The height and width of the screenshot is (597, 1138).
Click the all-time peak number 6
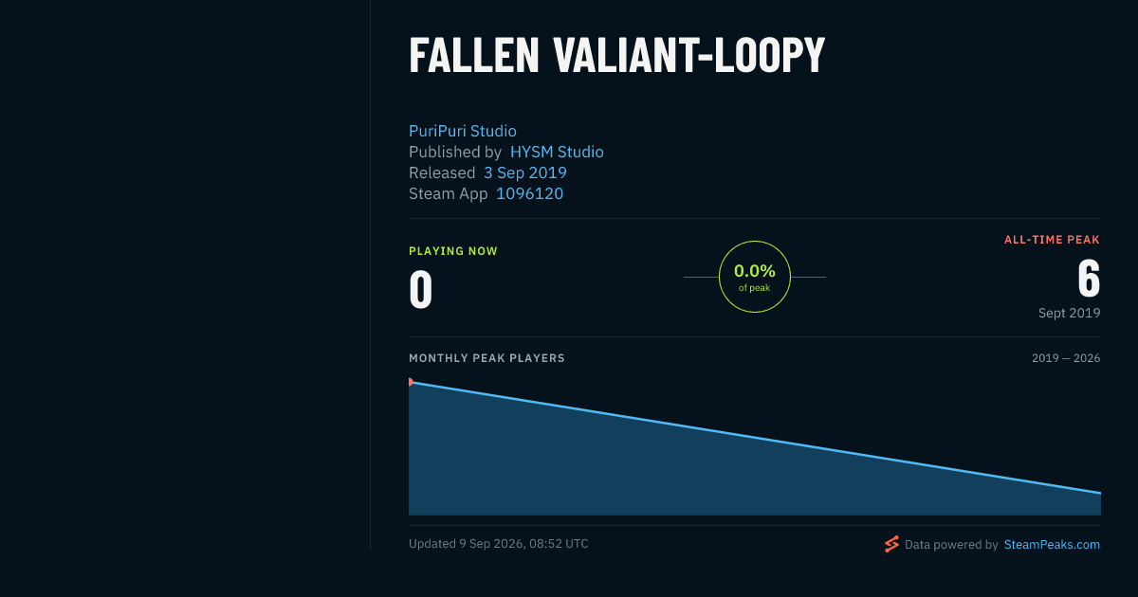[1089, 279]
